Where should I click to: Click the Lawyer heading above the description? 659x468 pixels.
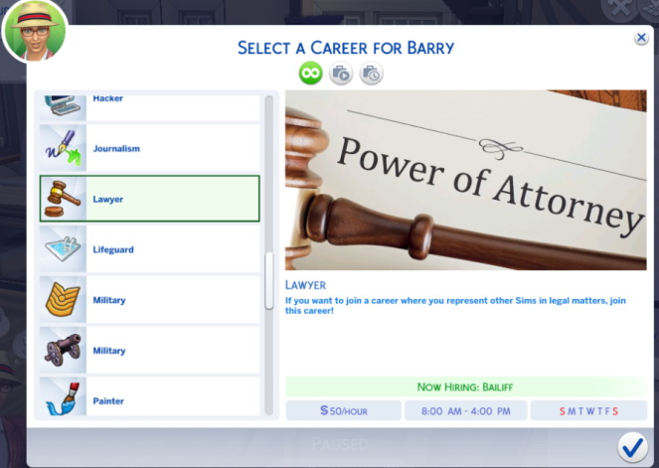[x=305, y=285]
